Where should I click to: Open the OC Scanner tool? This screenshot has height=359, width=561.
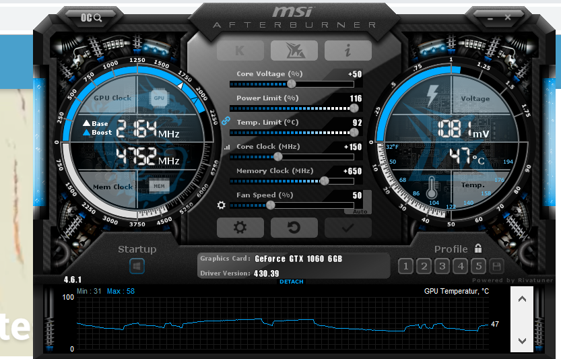pos(91,18)
